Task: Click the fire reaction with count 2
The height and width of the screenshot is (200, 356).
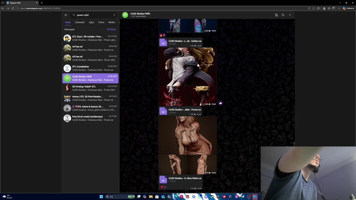Action: pyautogui.click(x=162, y=35)
